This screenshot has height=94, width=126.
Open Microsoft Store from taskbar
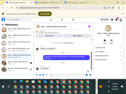33,81
